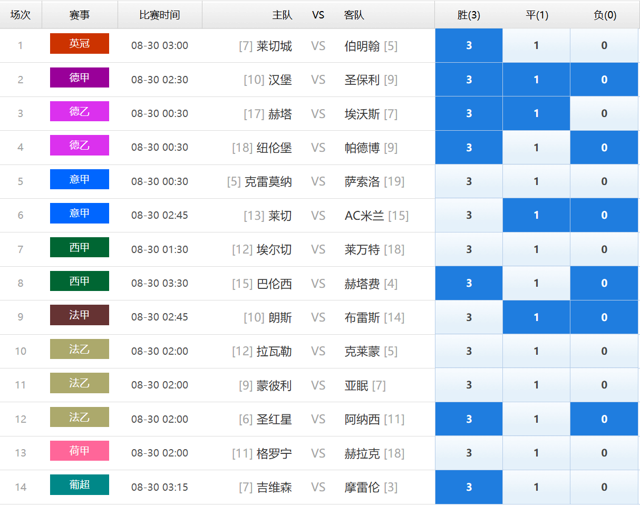This screenshot has width=640, height=505.
Task: Click the 胜(3) column header
Action: click(x=469, y=15)
